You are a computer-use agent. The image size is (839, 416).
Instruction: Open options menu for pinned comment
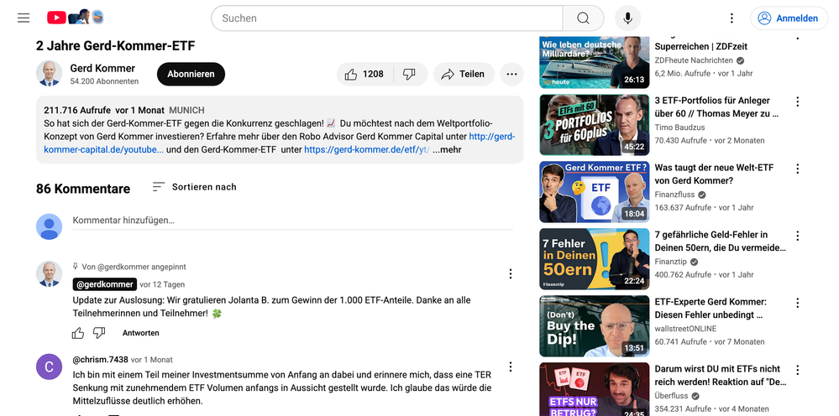point(511,274)
